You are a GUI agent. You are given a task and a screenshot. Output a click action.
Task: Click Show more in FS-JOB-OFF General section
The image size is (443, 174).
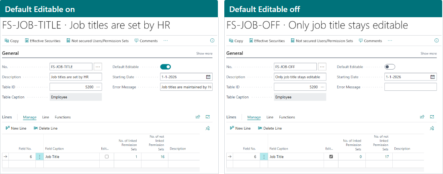429,54
